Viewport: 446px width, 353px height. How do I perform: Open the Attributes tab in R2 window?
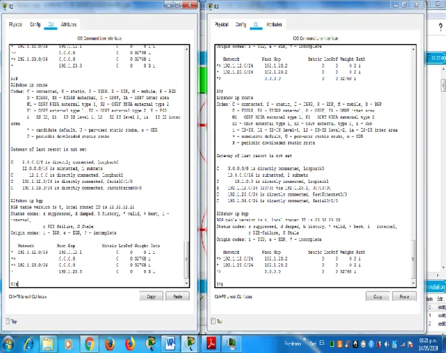tap(68, 24)
